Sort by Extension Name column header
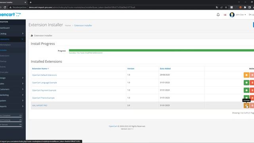Screen dimensions: 254x143 pyautogui.click(x=40, y=69)
